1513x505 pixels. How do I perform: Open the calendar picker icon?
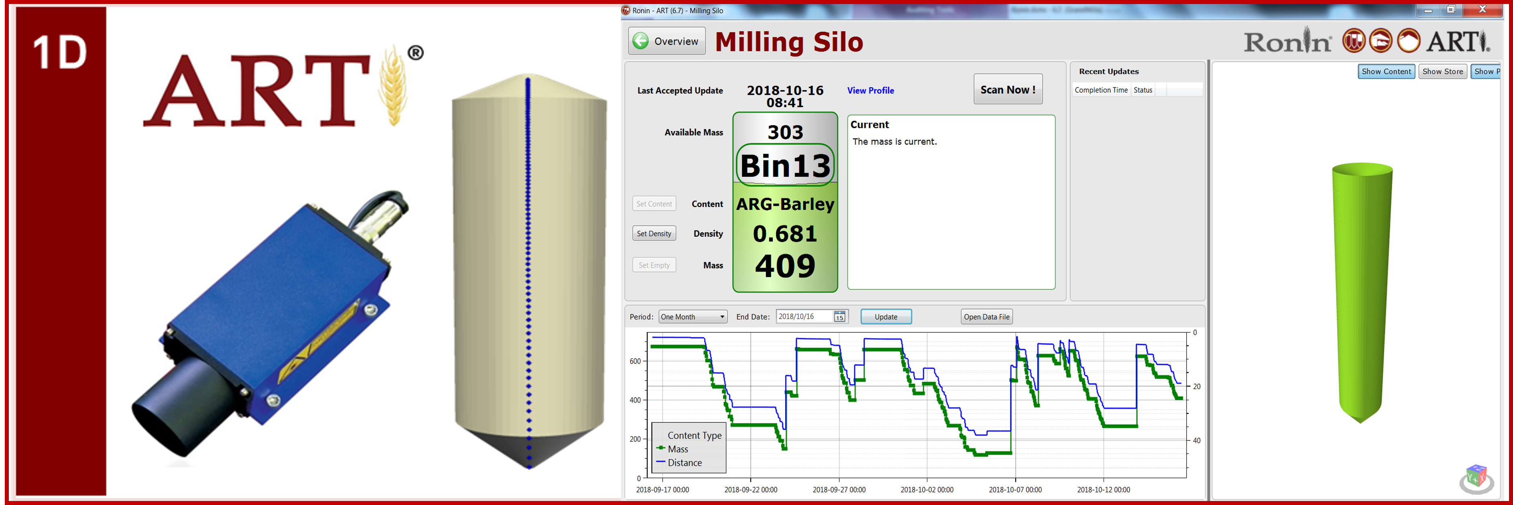840,317
